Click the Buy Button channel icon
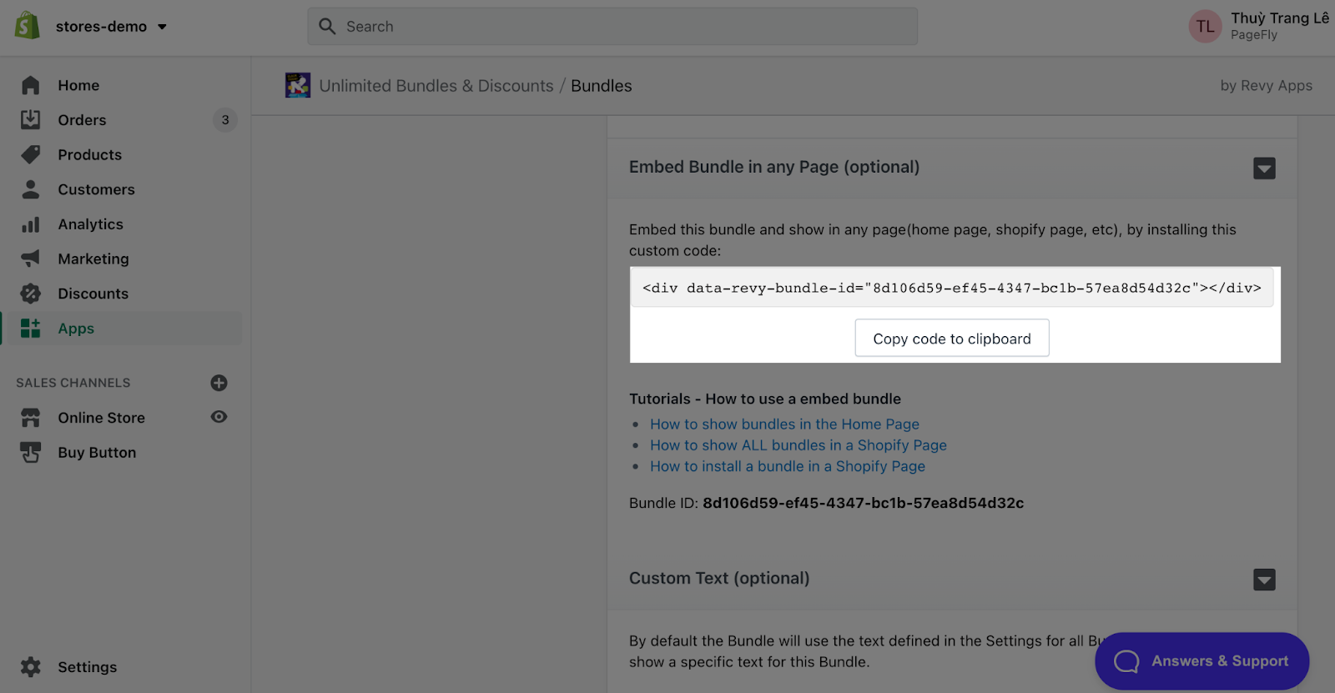This screenshot has height=693, width=1335. click(x=31, y=453)
